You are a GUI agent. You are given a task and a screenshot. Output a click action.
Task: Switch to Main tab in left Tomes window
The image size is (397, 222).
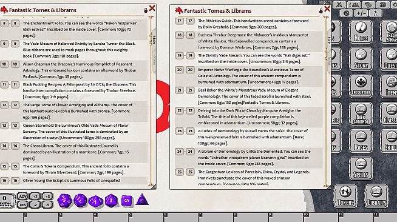pos(154,40)
